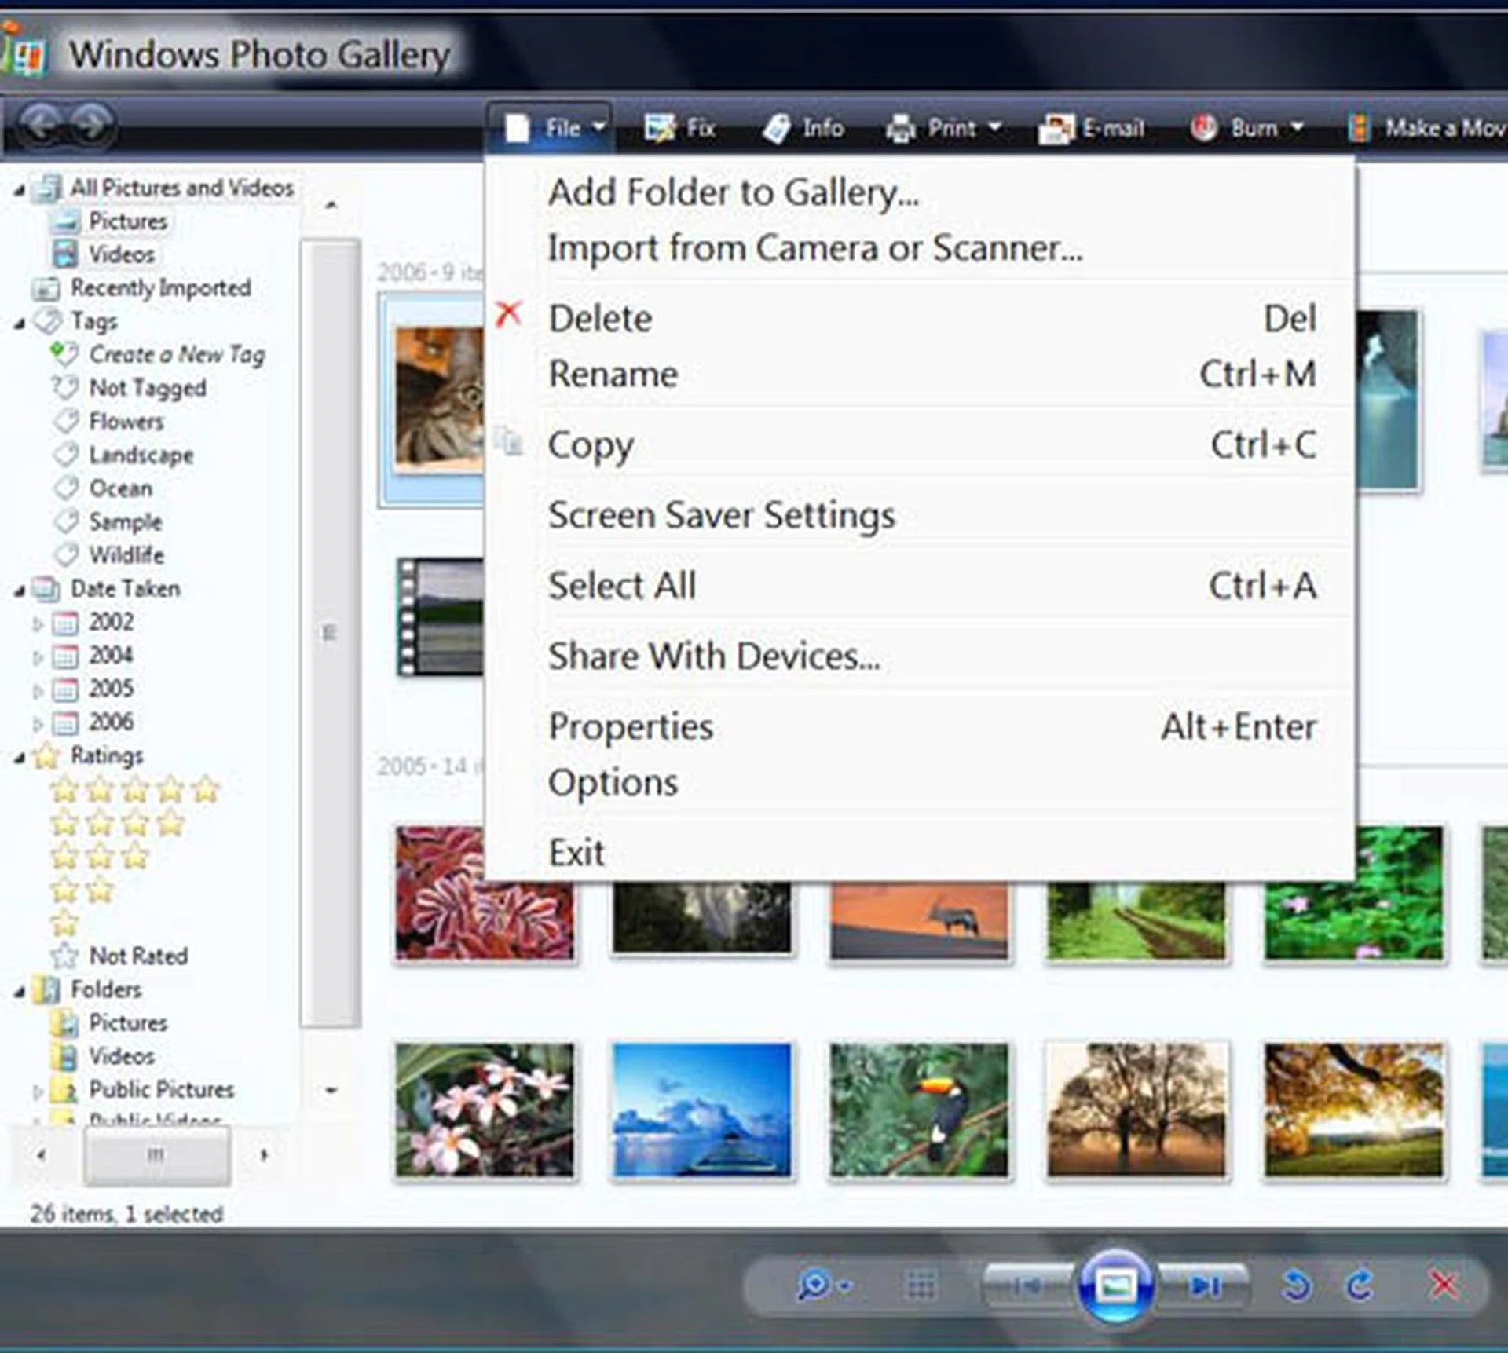Open the Print dropdown arrow

pos(995,126)
